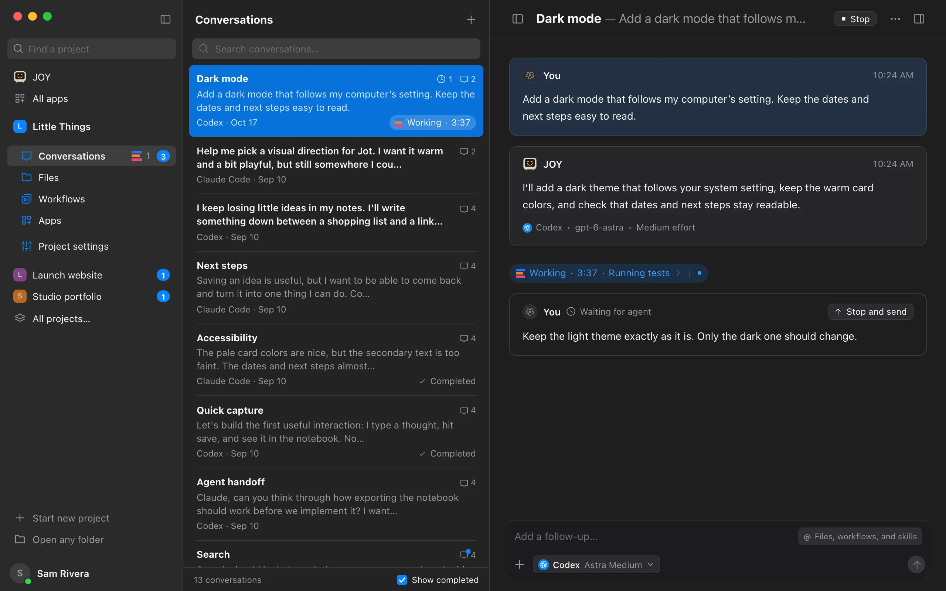
Task: Open the Quick capture conversation
Action: click(336, 432)
